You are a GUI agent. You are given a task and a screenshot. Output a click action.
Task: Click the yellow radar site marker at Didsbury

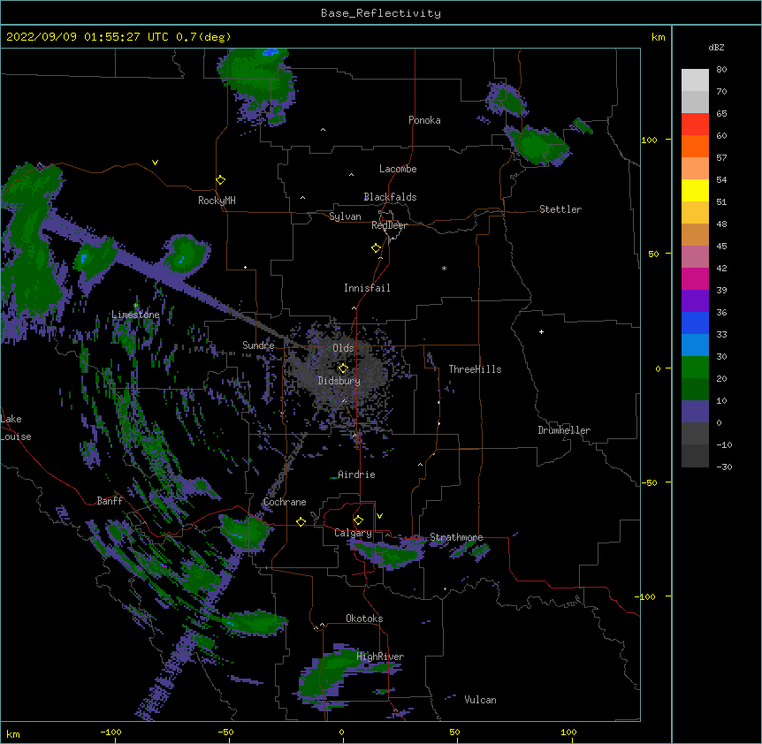343,368
